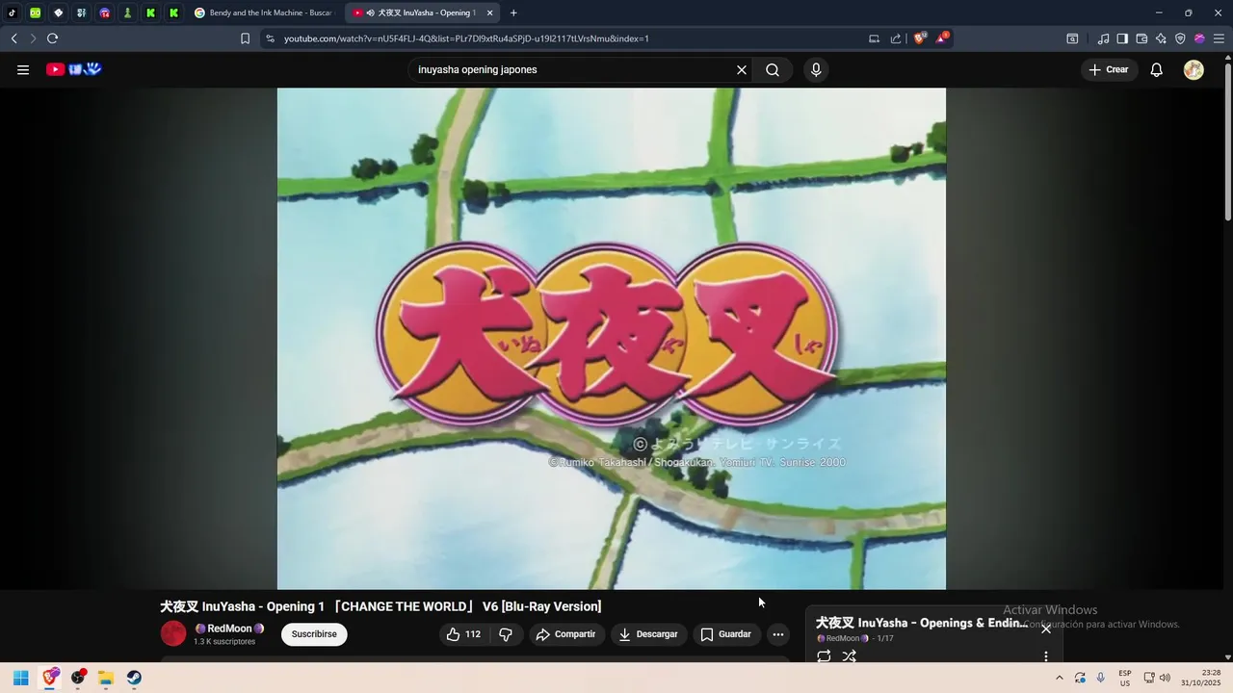Like the video with 112 likes

click(x=464, y=634)
